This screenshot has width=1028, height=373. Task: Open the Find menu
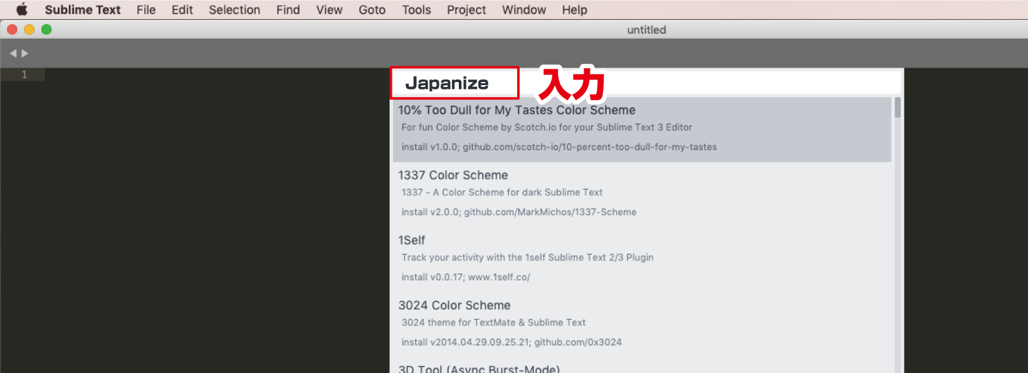[x=288, y=10]
